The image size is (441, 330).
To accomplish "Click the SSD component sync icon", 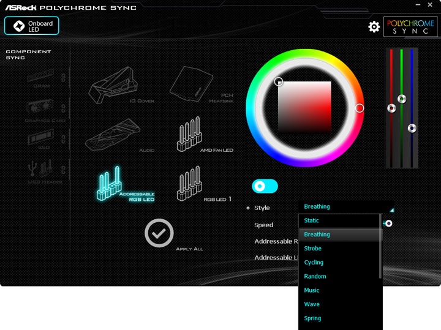I will point(41,137).
